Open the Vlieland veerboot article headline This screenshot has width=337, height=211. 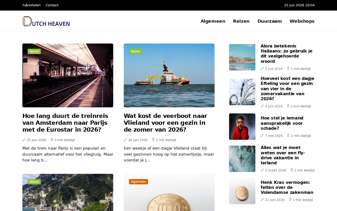coord(165,123)
